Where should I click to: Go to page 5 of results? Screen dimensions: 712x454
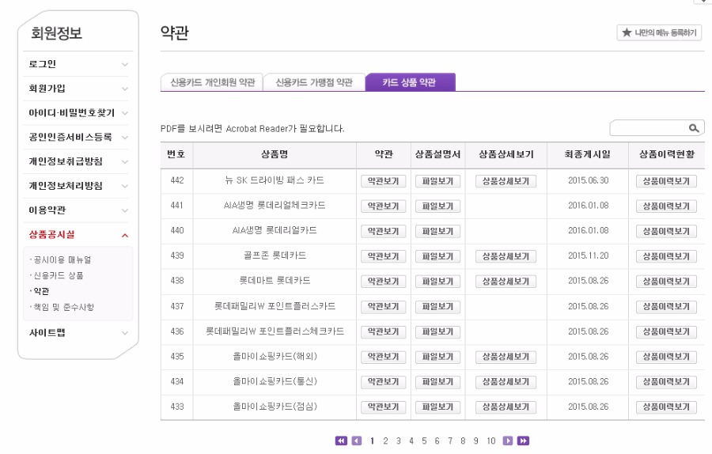[x=424, y=441]
